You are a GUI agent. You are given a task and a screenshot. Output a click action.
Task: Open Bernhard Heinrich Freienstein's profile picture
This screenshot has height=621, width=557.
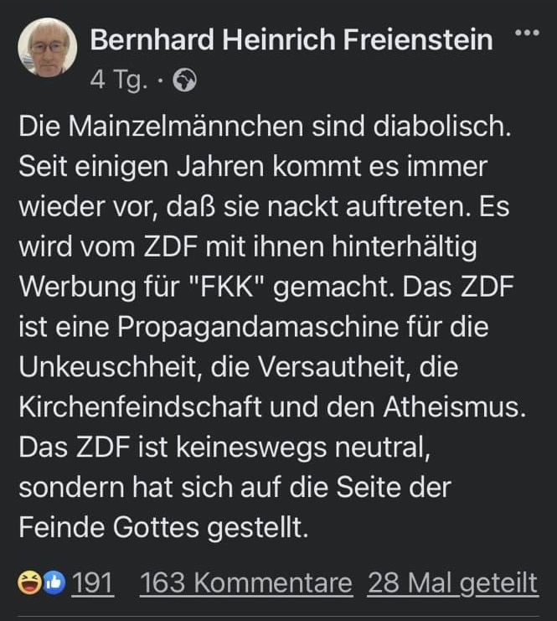[x=47, y=47]
